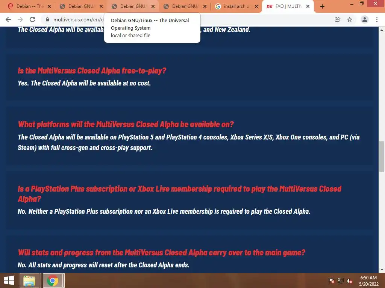Share this page via share icon
The image size is (385, 288).
click(x=337, y=19)
